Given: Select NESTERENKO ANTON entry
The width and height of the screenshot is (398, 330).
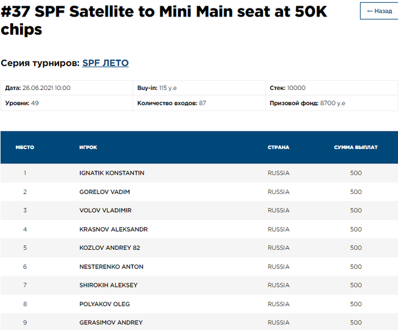Looking at the screenshot, I should (x=111, y=267).
